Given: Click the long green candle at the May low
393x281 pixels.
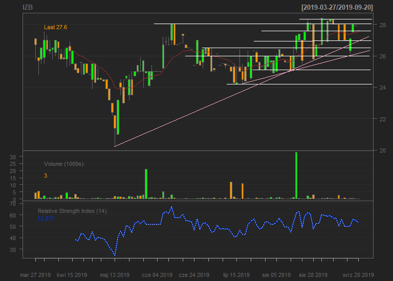Looking at the screenshot, I should [118, 117].
